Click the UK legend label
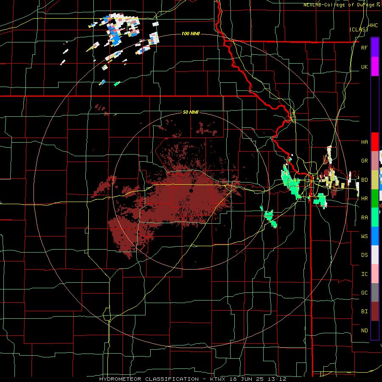This screenshot has width=382, height=382. click(x=364, y=67)
